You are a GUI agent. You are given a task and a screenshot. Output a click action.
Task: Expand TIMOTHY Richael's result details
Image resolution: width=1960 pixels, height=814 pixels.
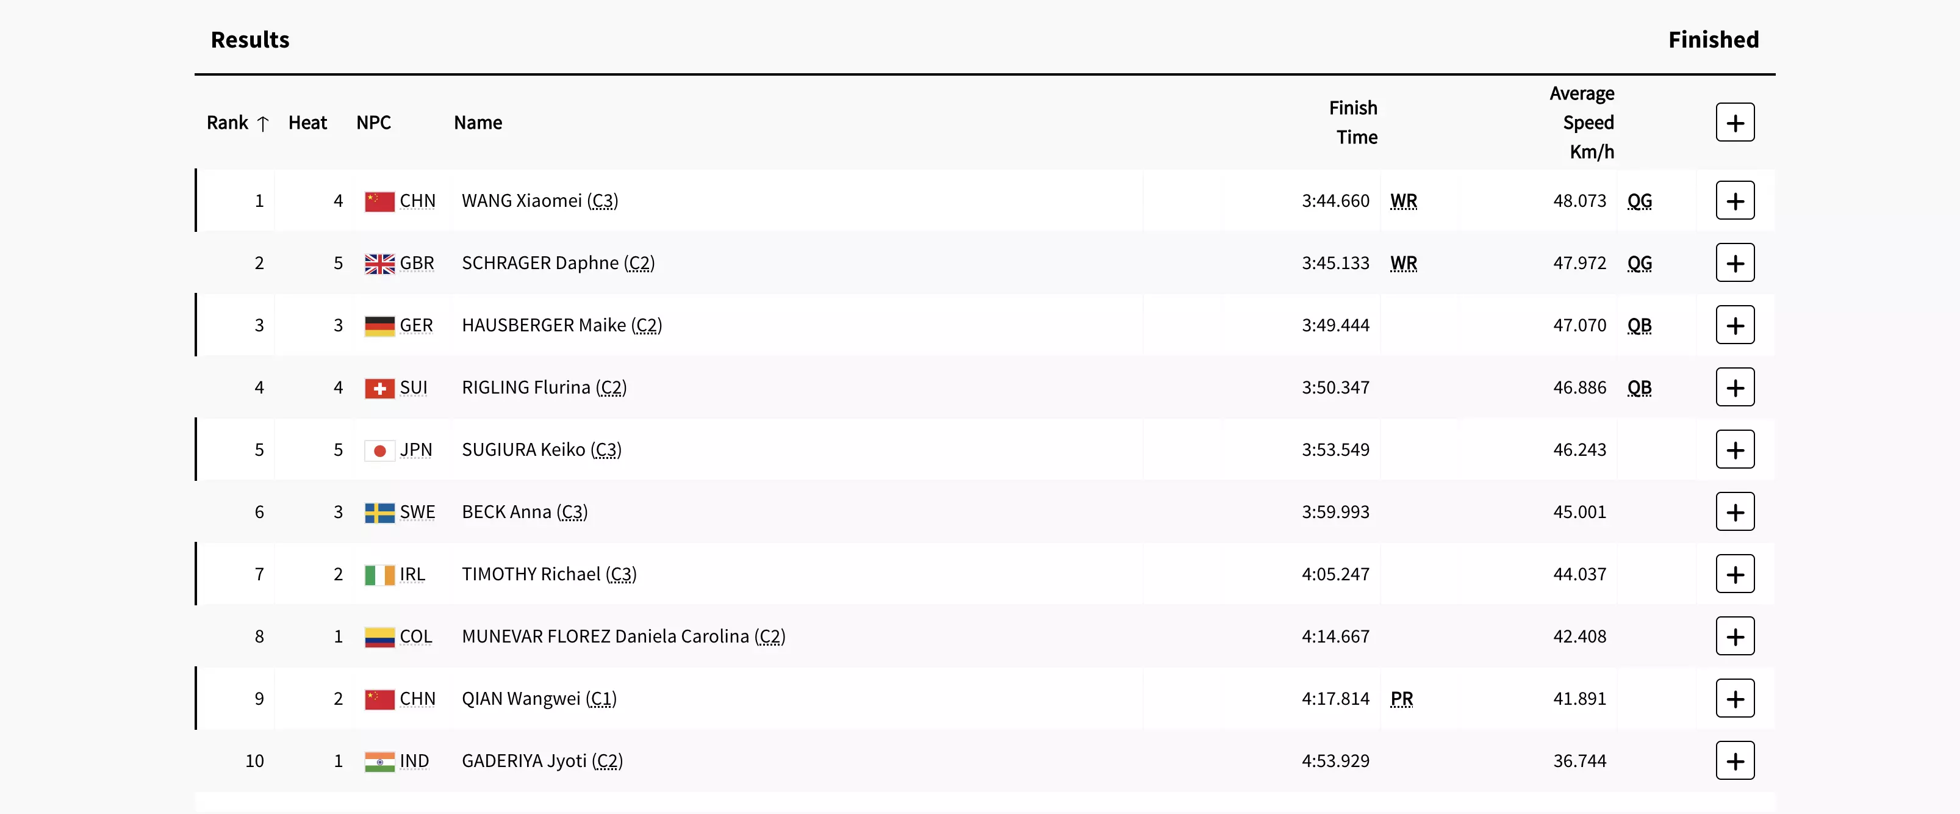click(x=1734, y=574)
